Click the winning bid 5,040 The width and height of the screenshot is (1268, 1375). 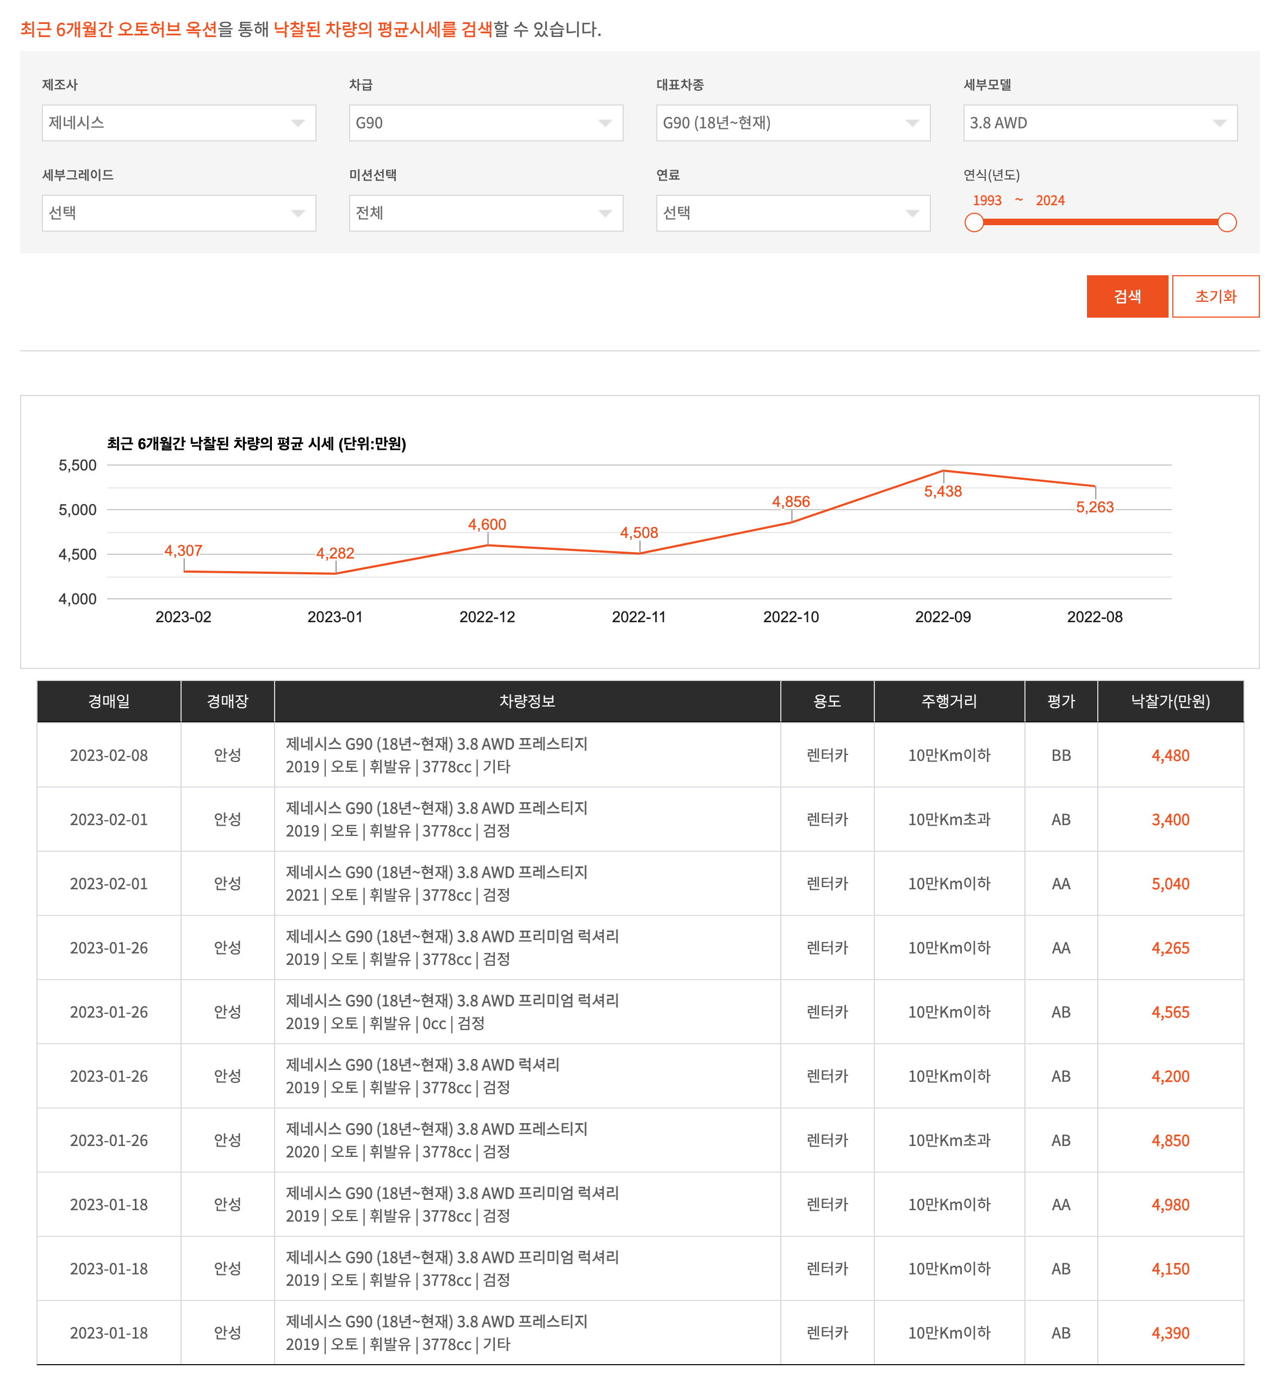1171,883
